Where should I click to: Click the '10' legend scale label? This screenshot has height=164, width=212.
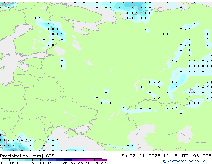tap(42, 163)
